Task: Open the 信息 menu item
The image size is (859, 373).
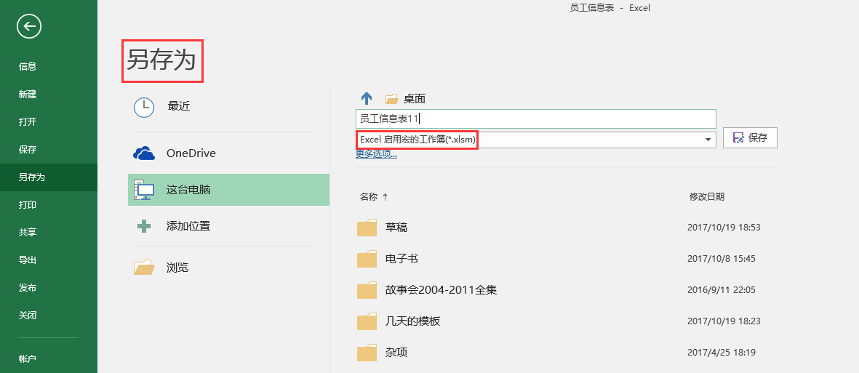Action: [x=28, y=67]
